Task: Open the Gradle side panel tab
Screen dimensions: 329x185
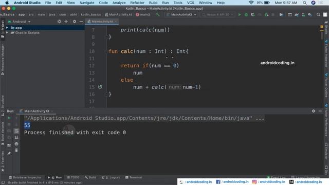Action: coord(326,27)
